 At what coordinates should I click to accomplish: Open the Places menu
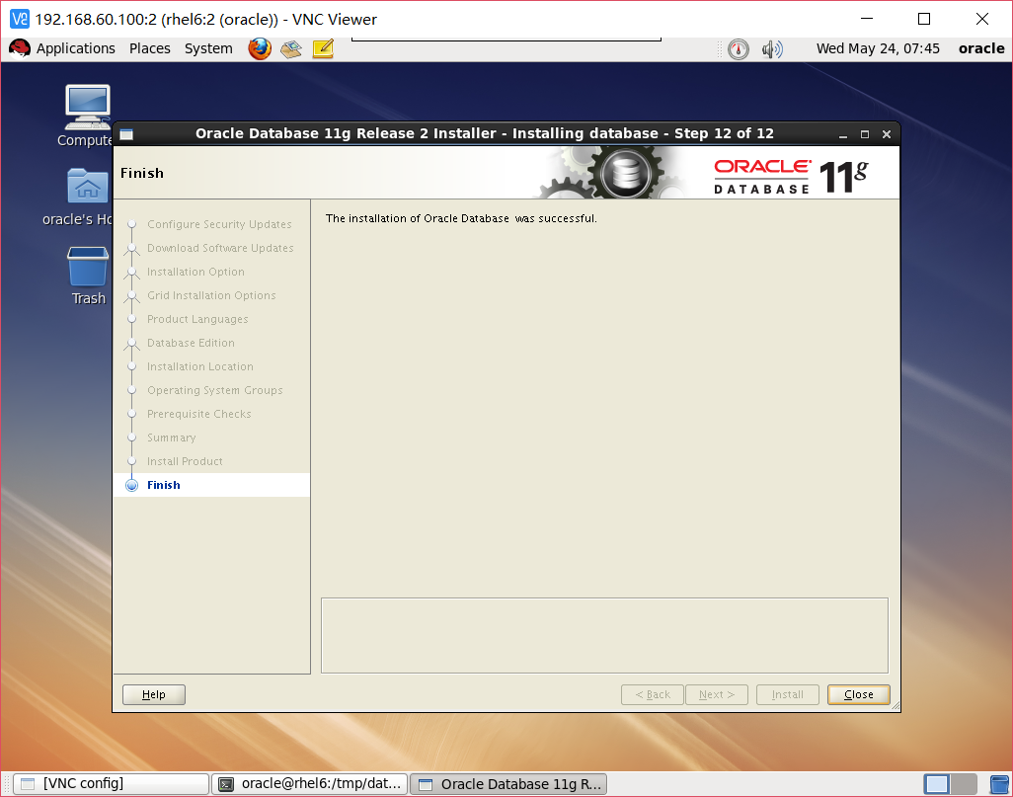click(x=149, y=47)
